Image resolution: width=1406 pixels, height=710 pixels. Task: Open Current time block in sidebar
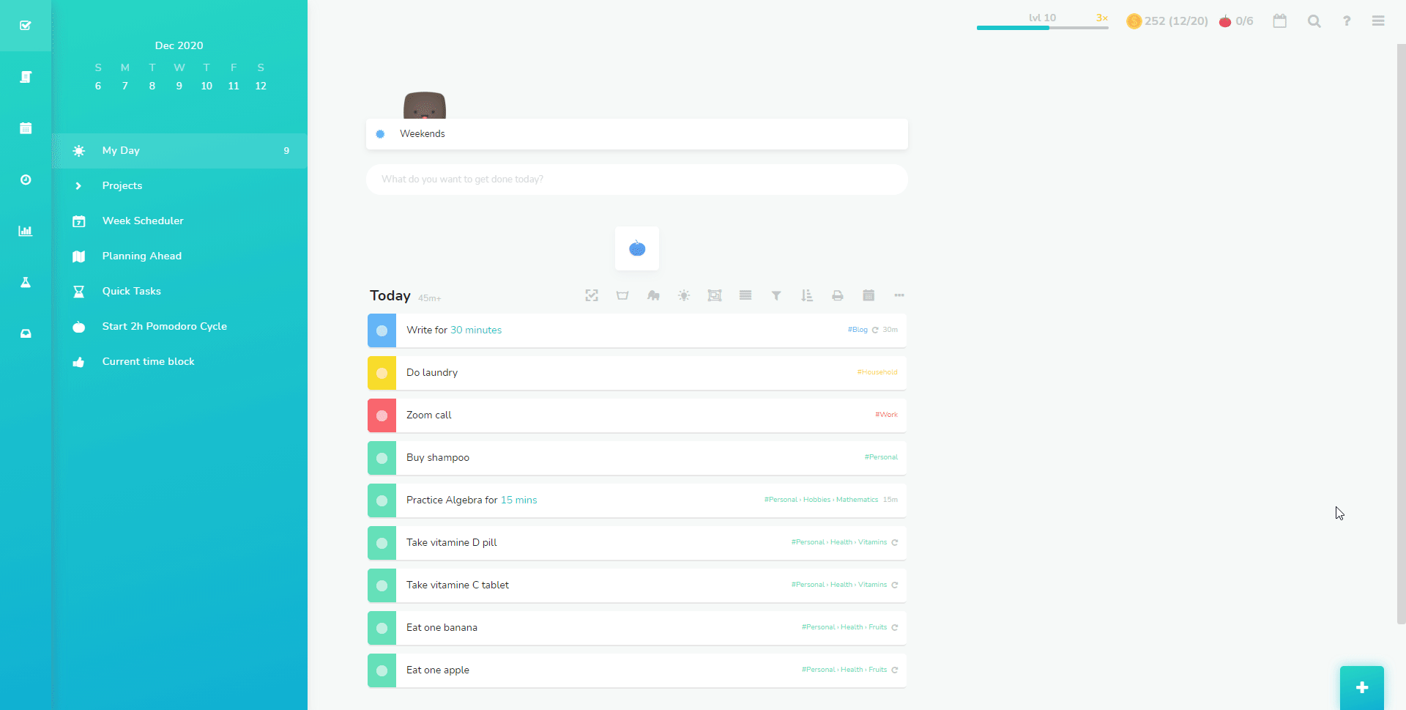tap(179, 361)
